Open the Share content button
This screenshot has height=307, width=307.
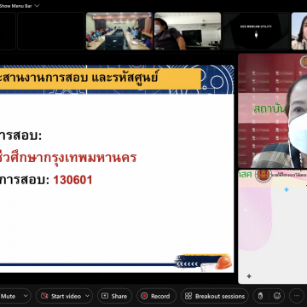(114, 296)
